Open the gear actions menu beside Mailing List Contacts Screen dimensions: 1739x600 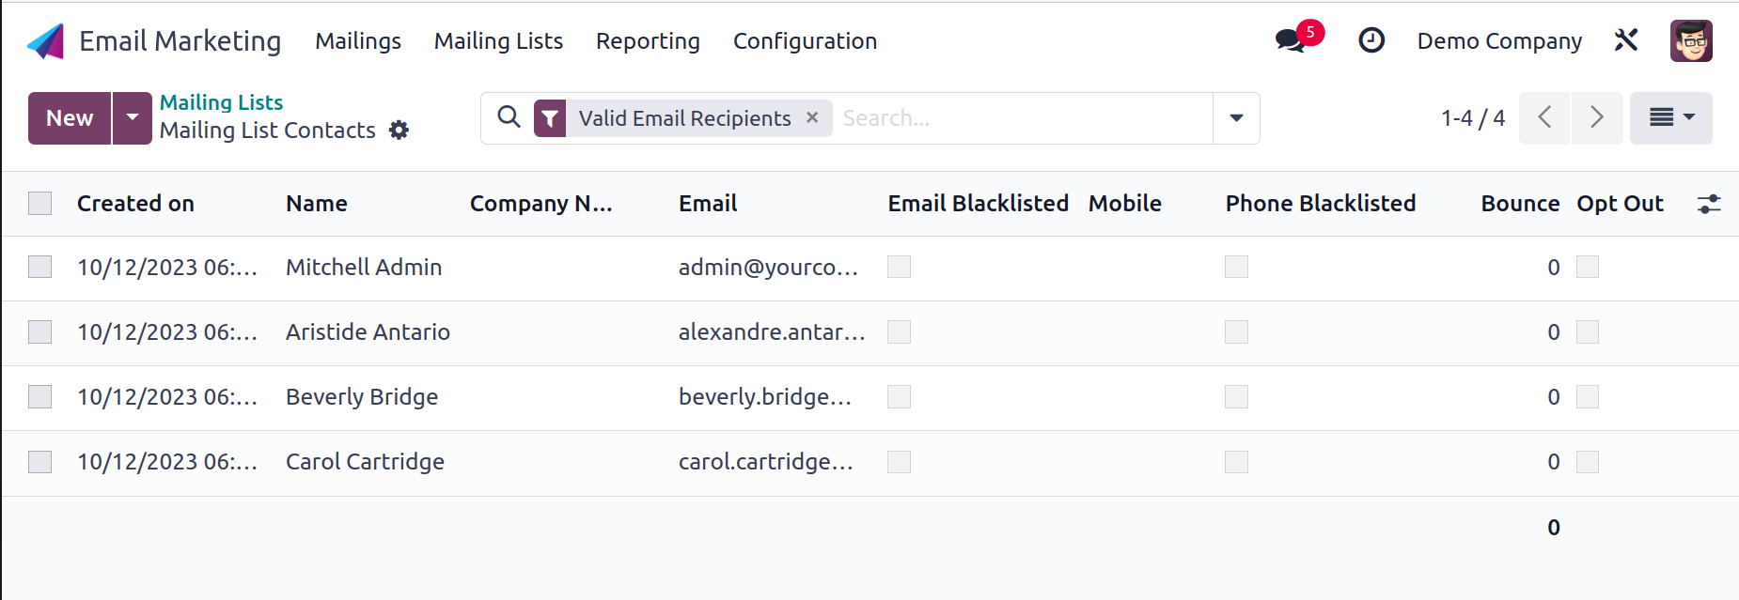(399, 130)
